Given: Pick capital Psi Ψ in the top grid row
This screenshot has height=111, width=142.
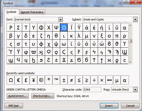Looking at the screenshot, I should (56, 27).
